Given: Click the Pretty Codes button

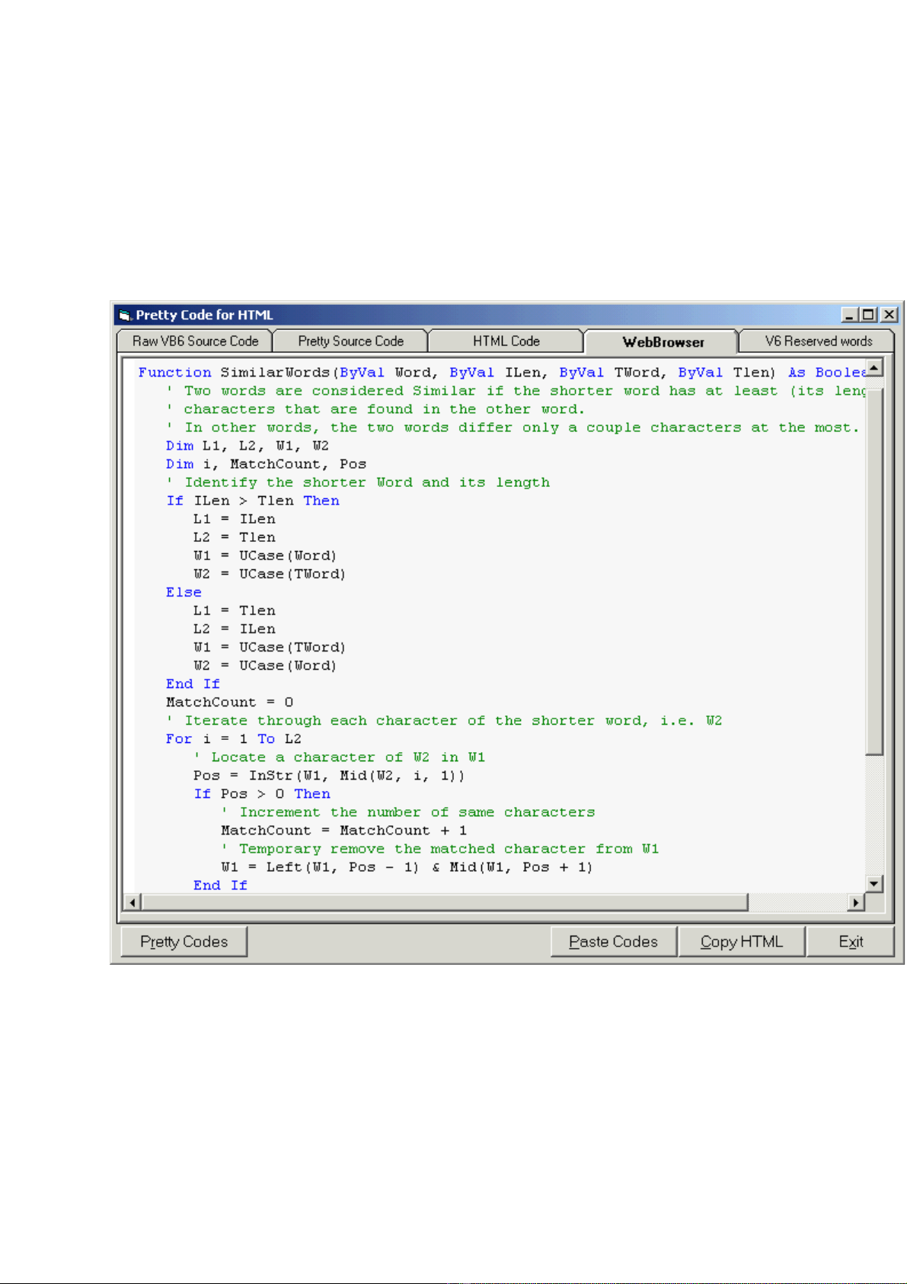Looking at the screenshot, I should pos(184,942).
